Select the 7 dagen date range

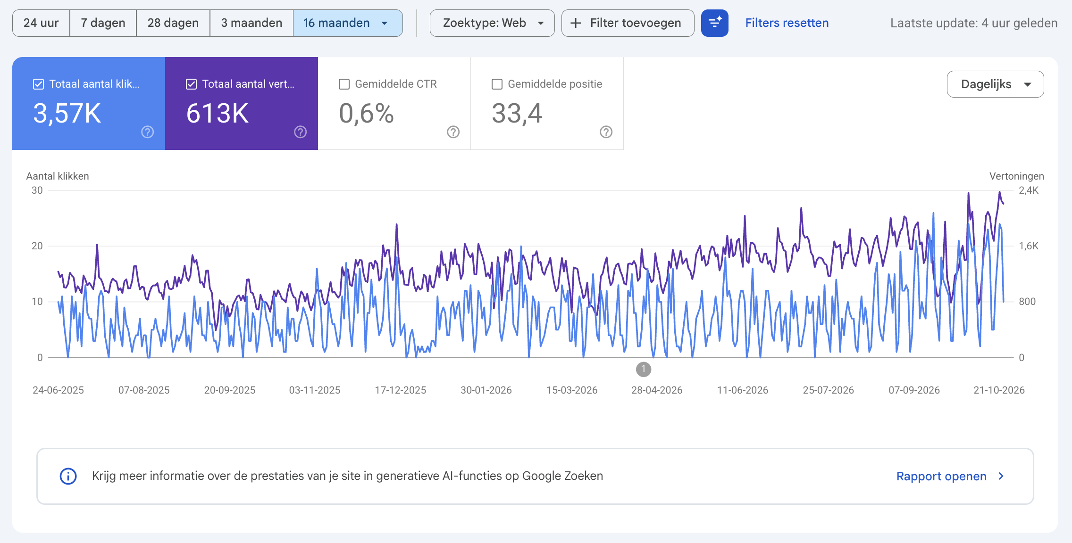tap(103, 23)
